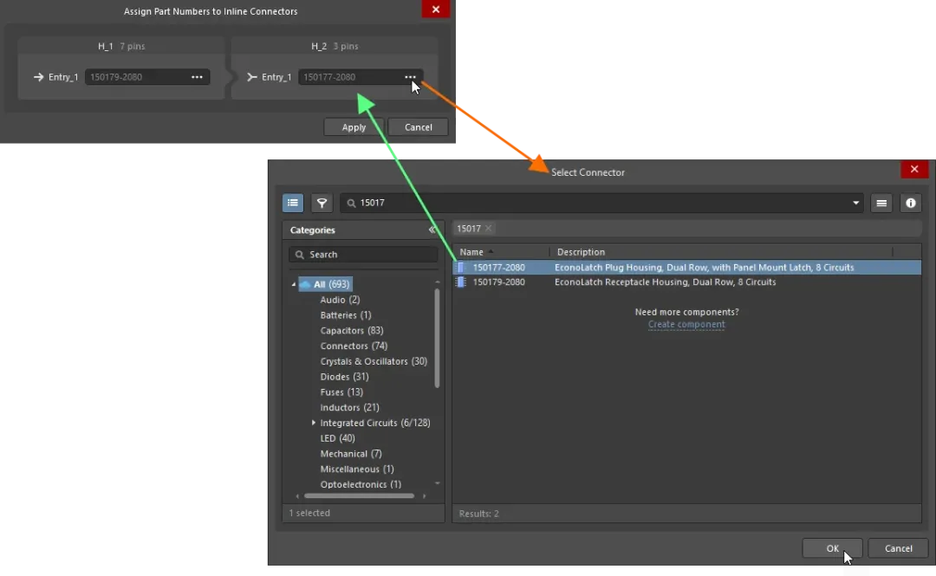This screenshot has width=936, height=576.
Task: Select the Mechanical (7) category
Action: pos(350,454)
